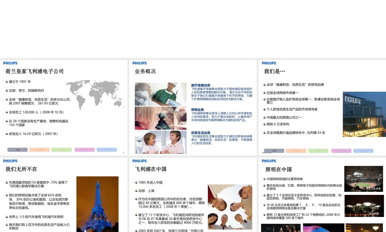Click PHILIPS logo on 照明在中国 slide
This screenshot has height=232, width=386.
[269, 161]
